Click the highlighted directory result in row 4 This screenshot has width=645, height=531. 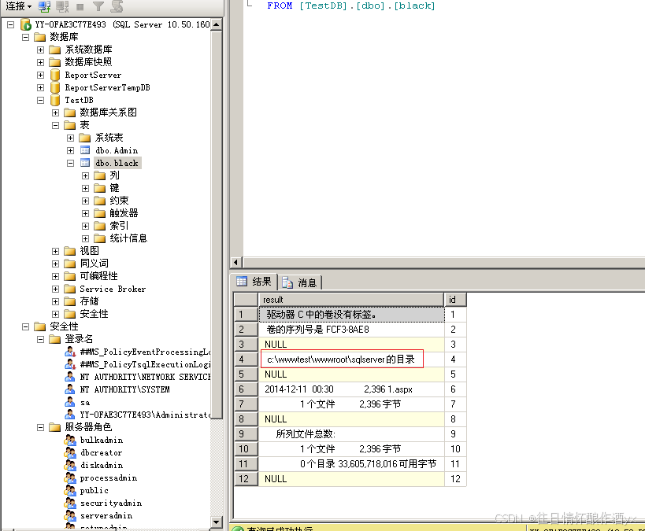tap(339, 359)
